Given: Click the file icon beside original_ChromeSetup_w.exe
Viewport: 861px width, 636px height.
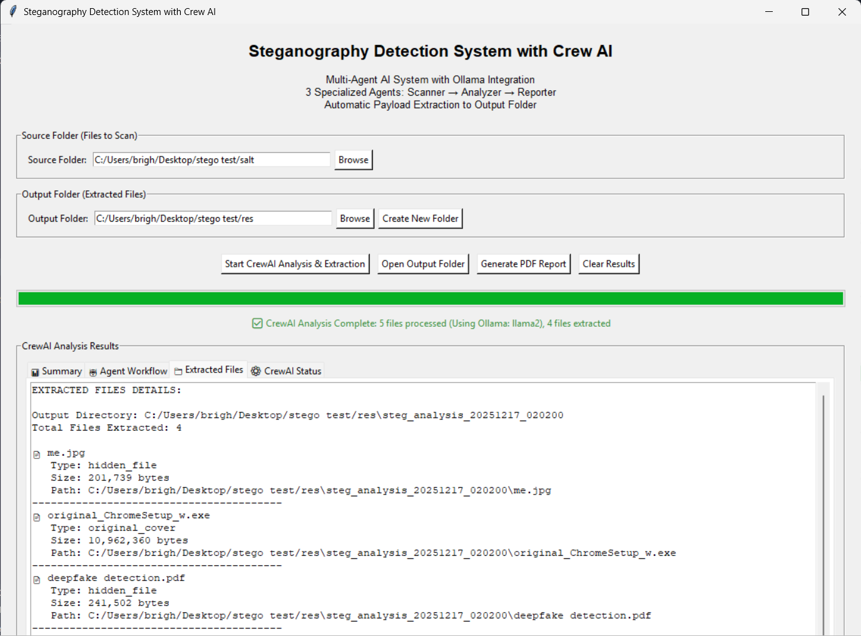Looking at the screenshot, I should point(36,517).
